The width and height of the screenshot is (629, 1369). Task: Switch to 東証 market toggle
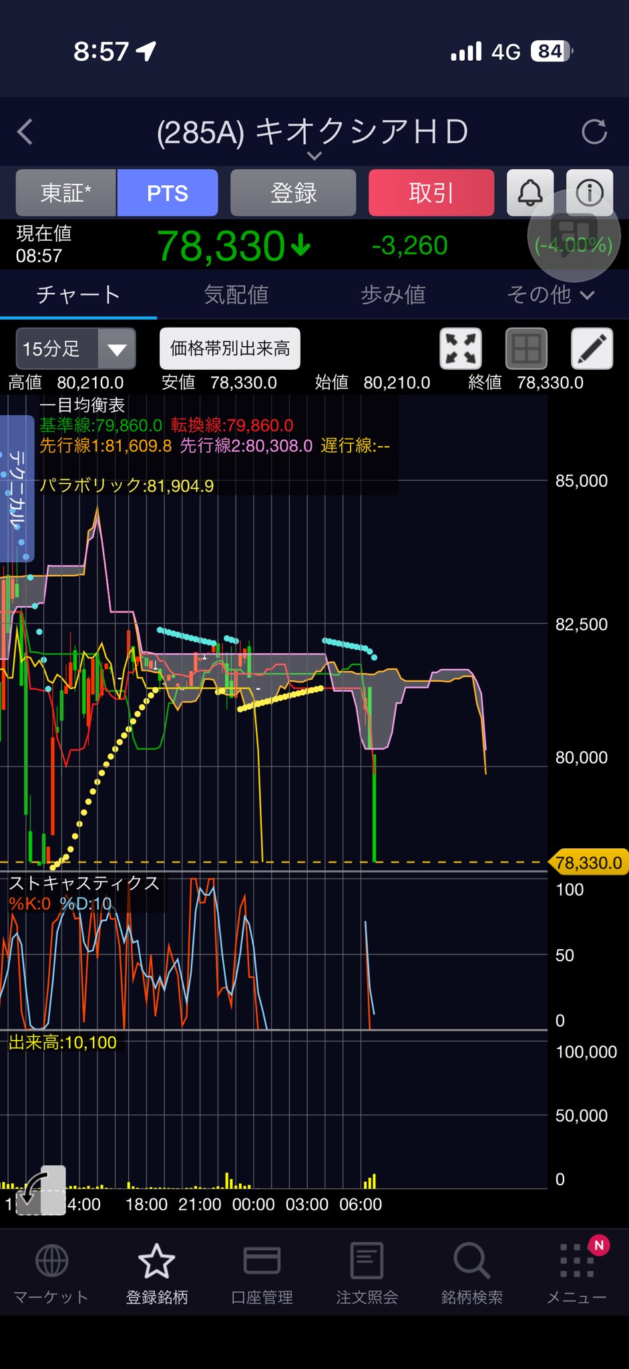click(66, 193)
